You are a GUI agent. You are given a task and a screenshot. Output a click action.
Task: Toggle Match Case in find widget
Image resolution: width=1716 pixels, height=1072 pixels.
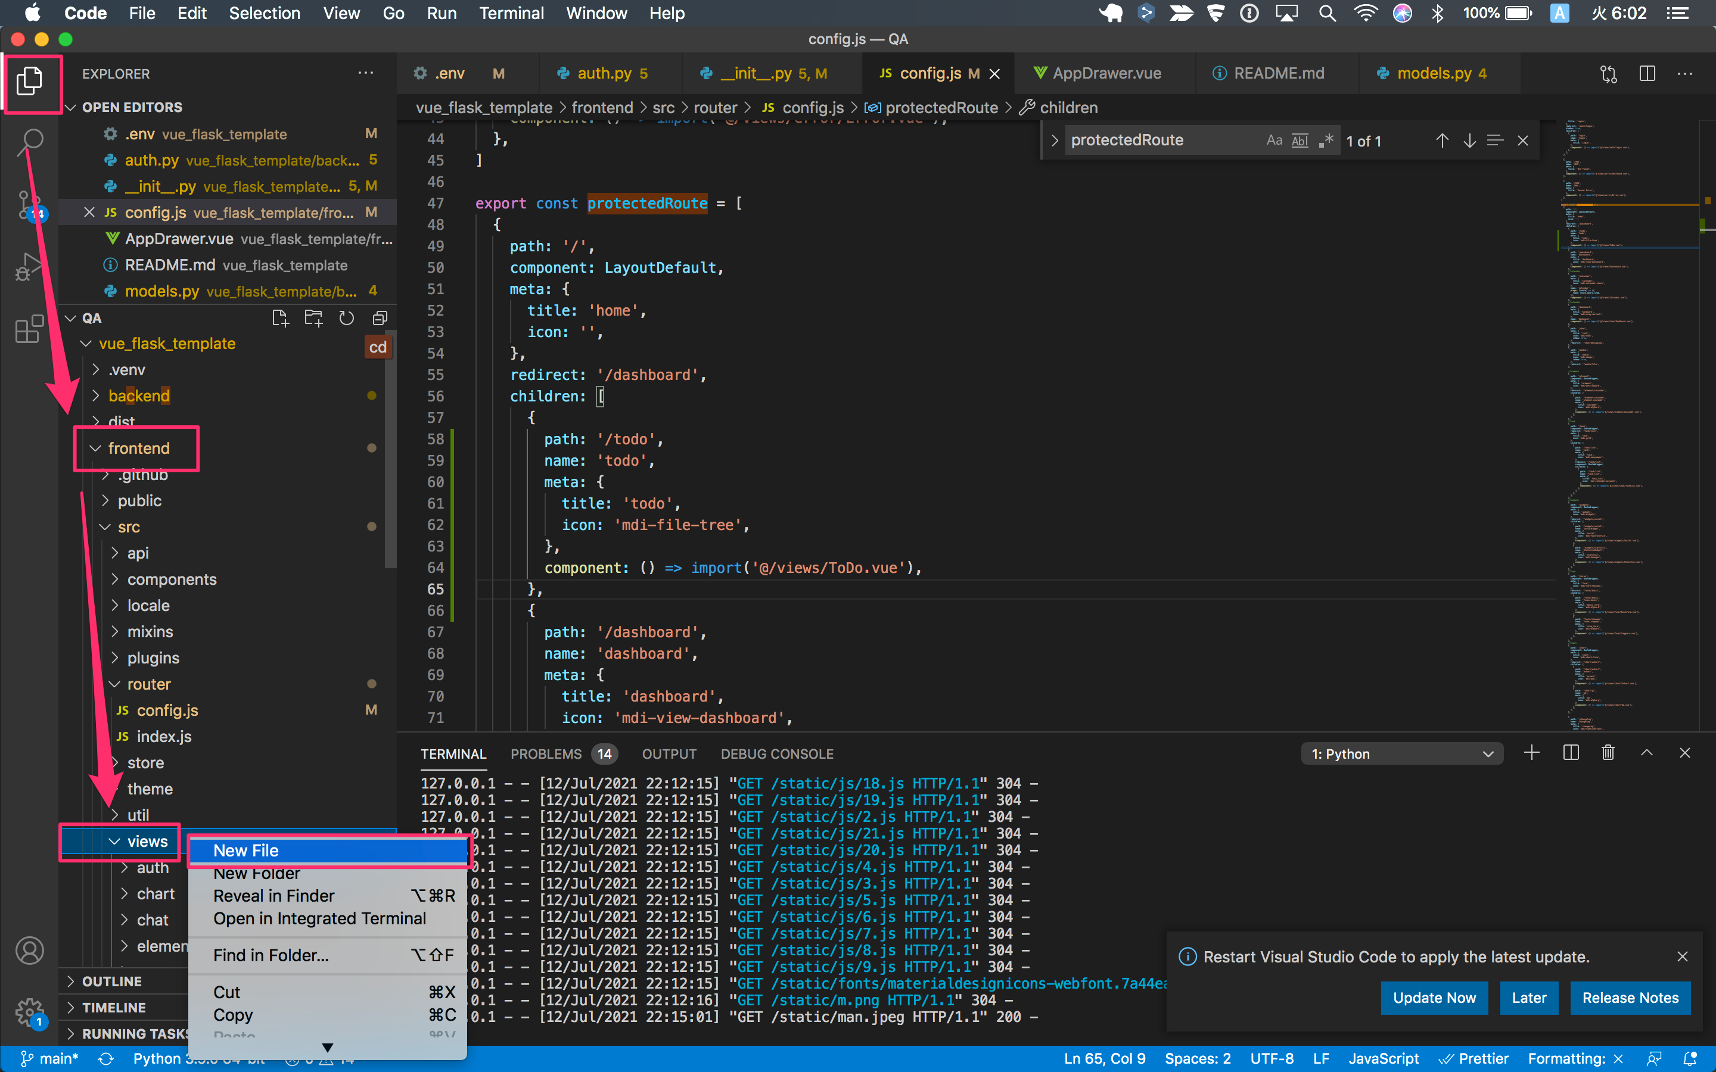tap(1274, 141)
